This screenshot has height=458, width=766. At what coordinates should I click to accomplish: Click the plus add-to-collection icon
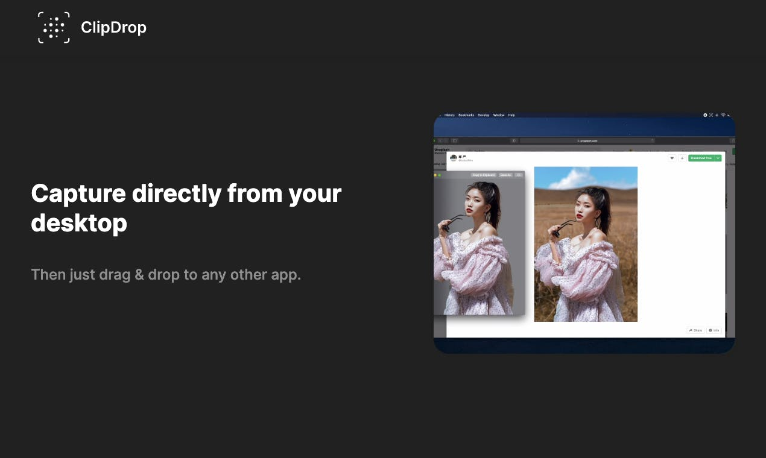point(682,158)
